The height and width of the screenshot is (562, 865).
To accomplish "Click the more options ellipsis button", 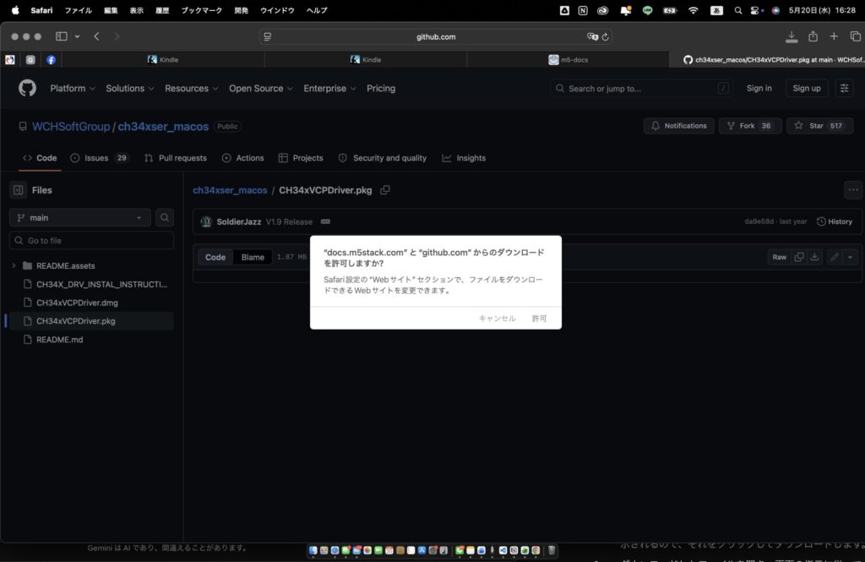I will (x=853, y=190).
